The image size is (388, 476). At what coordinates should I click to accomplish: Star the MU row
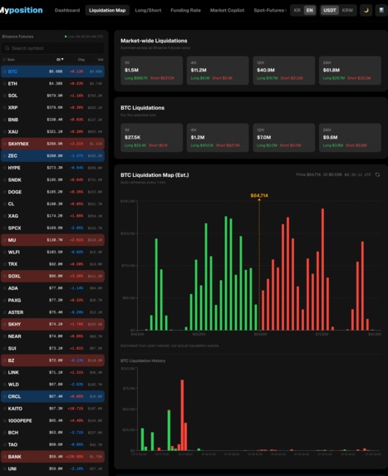[4, 240]
